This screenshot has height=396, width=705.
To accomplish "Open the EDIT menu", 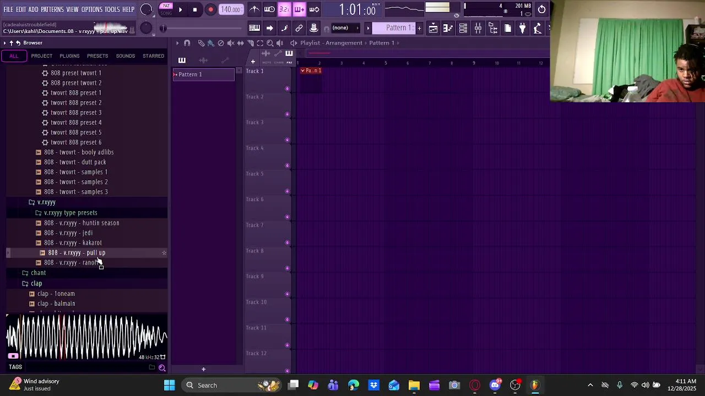I will point(21,9).
